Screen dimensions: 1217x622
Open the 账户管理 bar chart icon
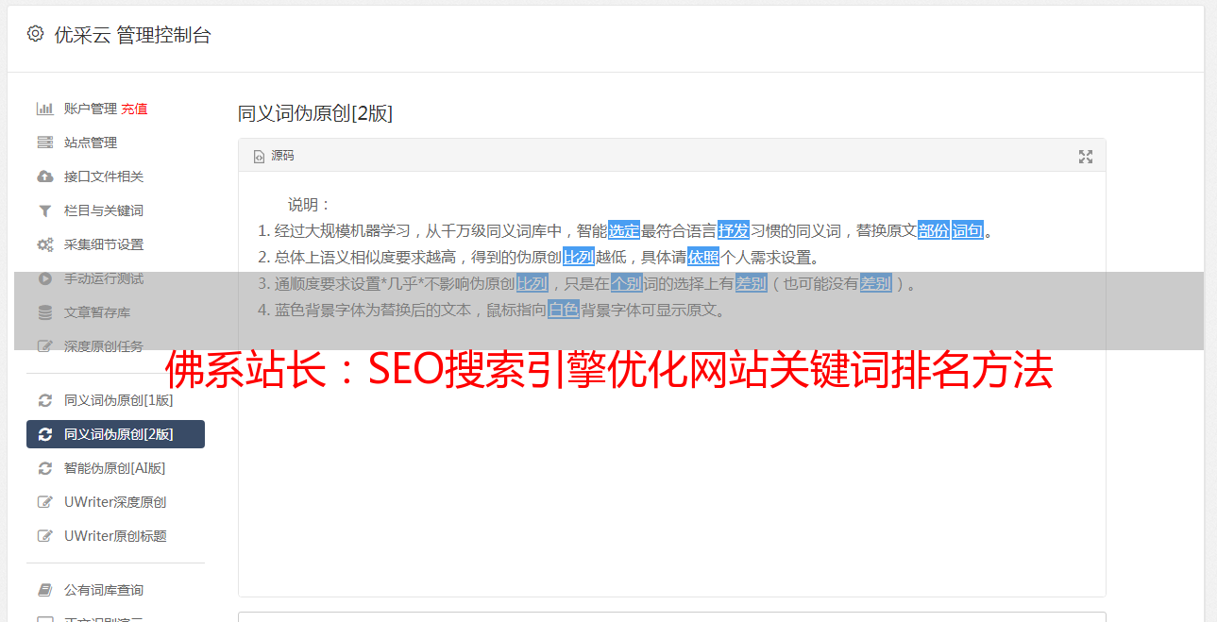click(44, 109)
